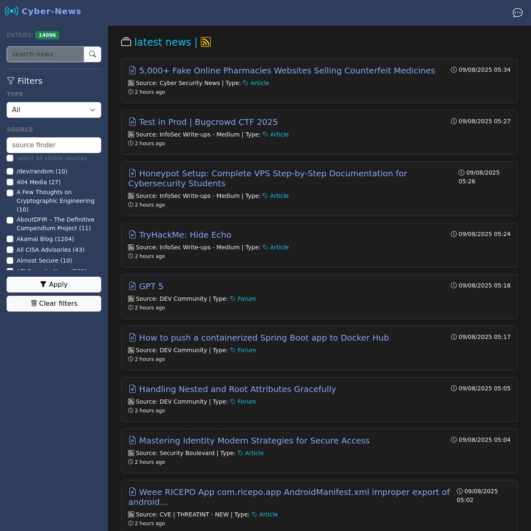Toggle the Akamai Blog source checkbox

point(10,239)
